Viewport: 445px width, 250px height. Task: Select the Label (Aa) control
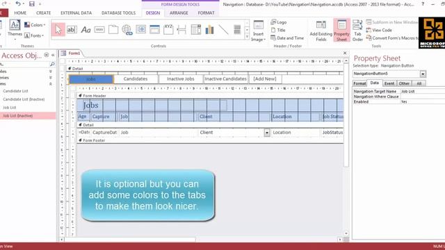tap(86, 29)
